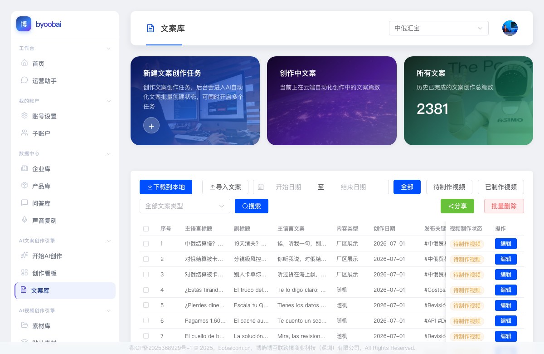Open 开始AI创作 menu item
This screenshot has height=354, width=544.
65,256
